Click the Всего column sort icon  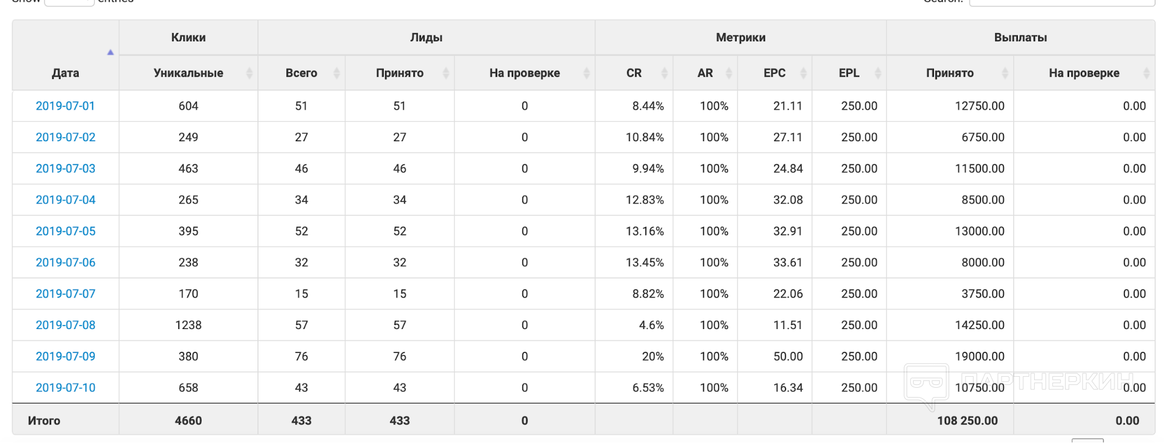[336, 73]
